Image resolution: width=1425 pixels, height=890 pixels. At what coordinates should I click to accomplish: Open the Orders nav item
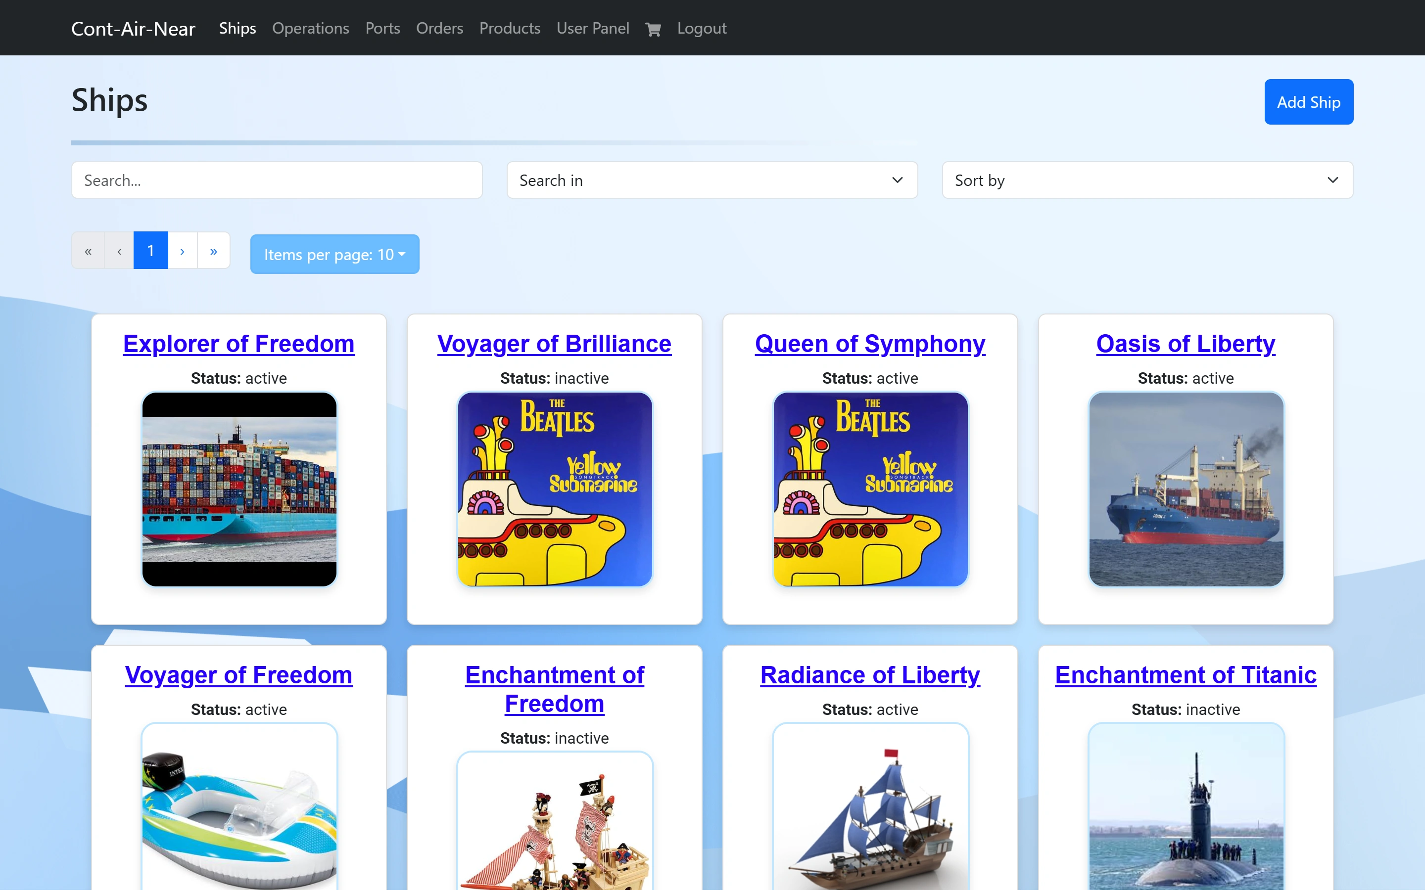pyautogui.click(x=439, y=28)
